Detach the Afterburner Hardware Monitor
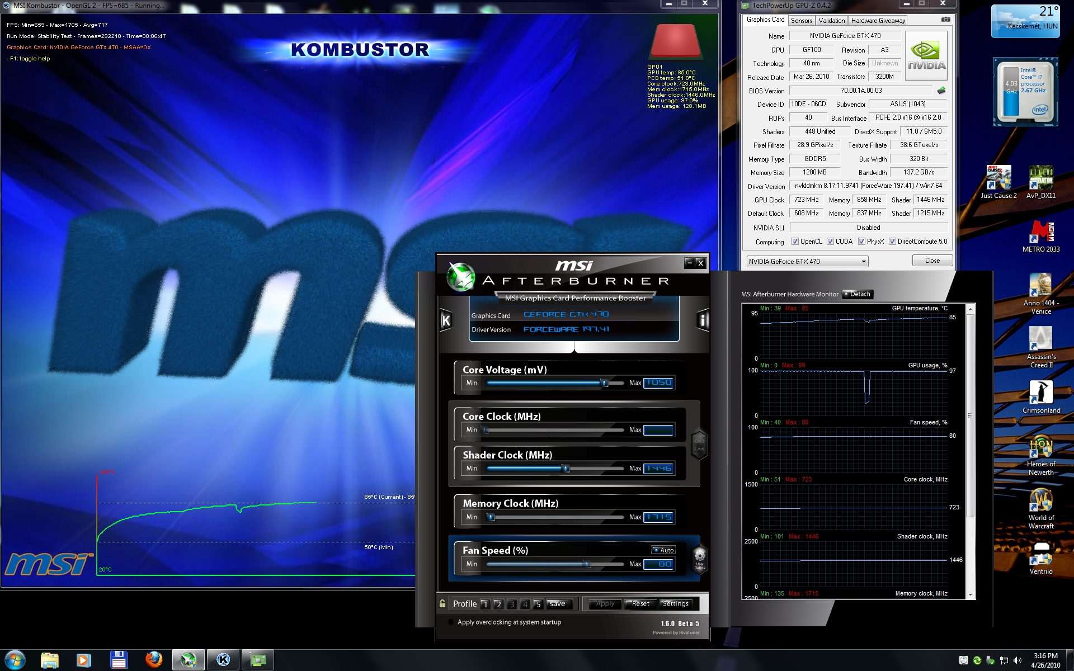 (x=858, y=294)
